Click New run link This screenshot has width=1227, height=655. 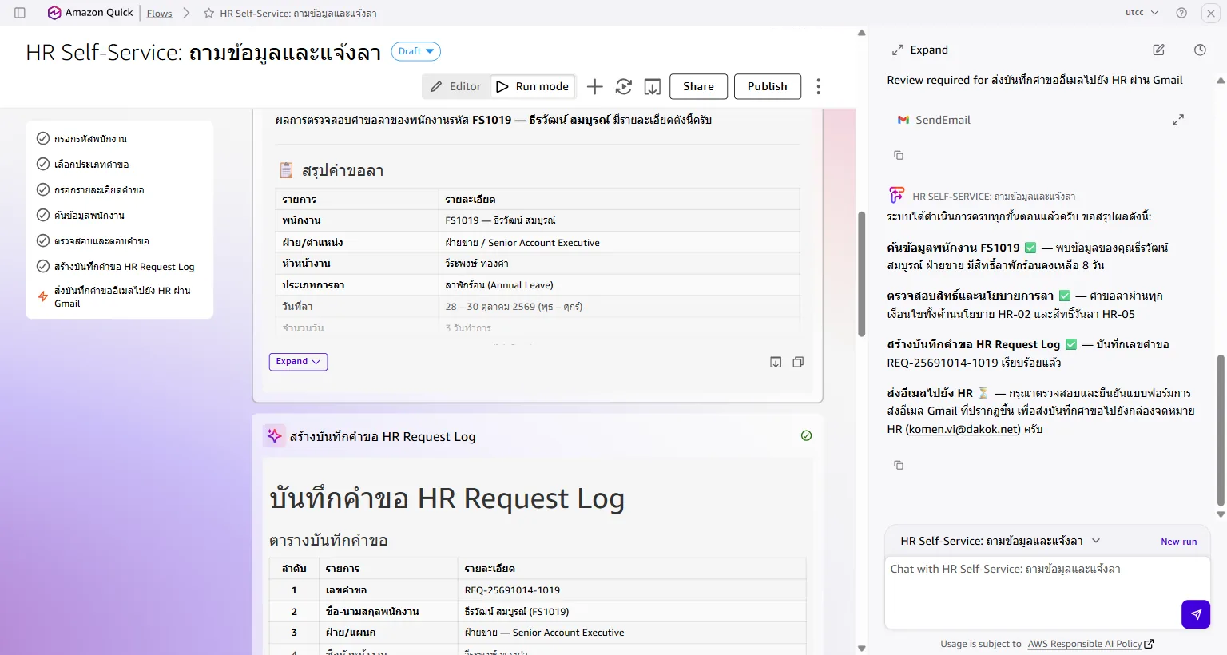click(1178, 542)
